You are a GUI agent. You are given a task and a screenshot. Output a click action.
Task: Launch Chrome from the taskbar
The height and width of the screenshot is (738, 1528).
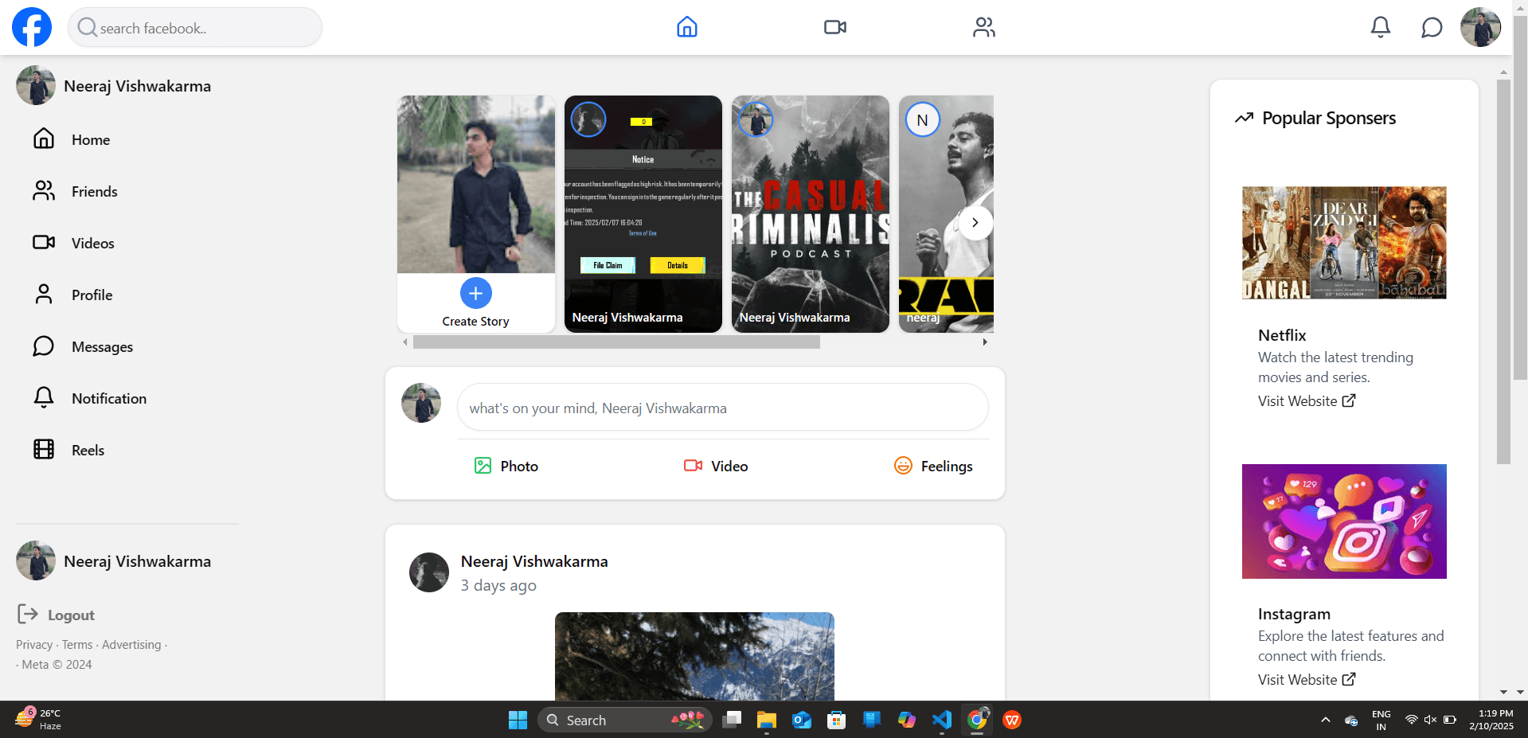point(977,720)
